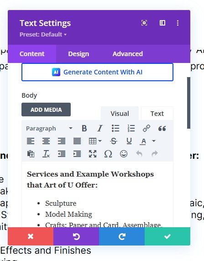Click the insert link icon

146,128
